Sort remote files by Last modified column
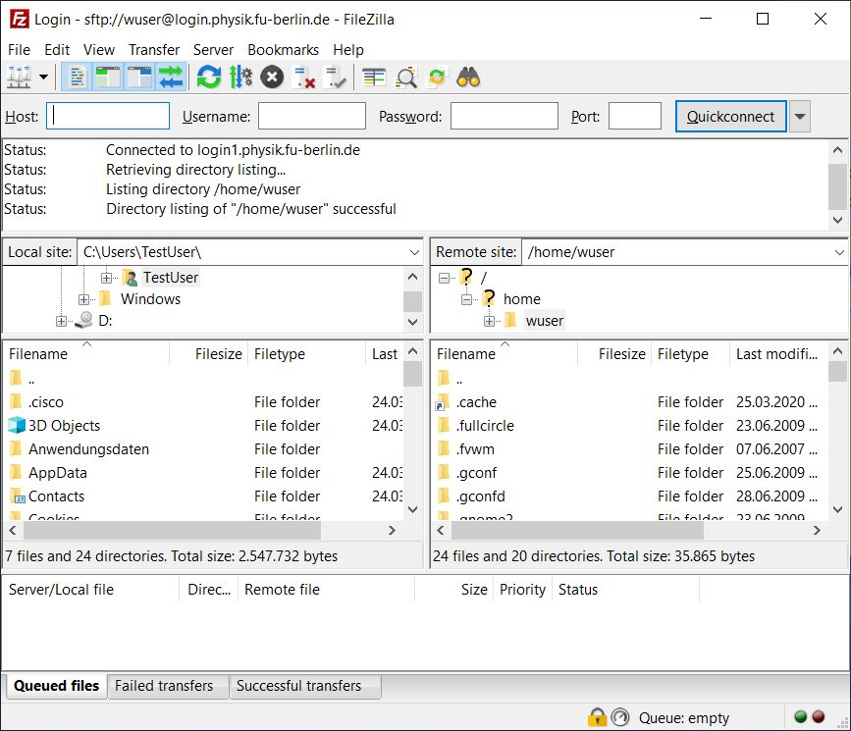This screenshot has width=851, height=731. point(777,354)
